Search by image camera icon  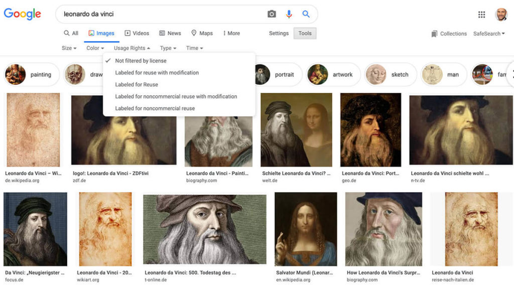pyautogui.click(x=272, y=14)
